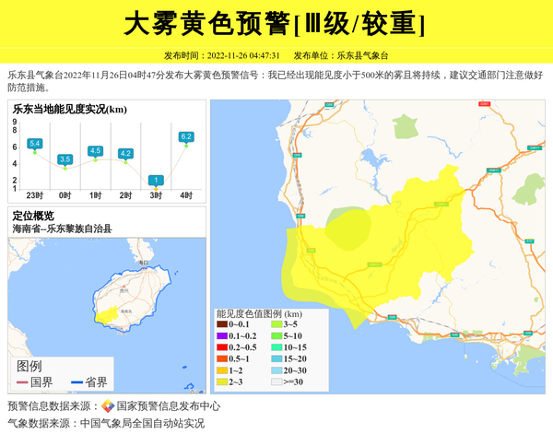Click the 6.2 data label at 4时
This screenshot has width=553, height=434.
point(186,136)
